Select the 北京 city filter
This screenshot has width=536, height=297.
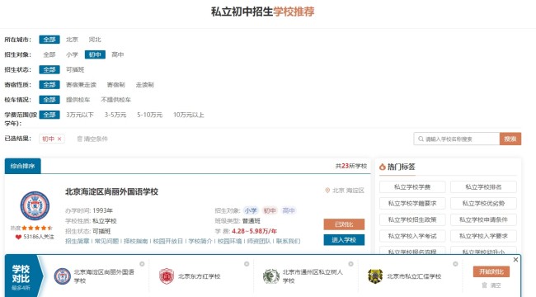pyautogui.click(x=72, y=40)
